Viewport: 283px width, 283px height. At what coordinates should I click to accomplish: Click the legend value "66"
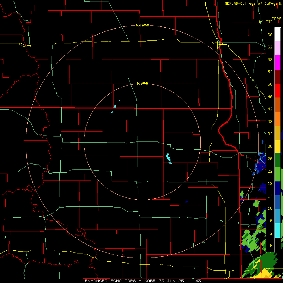(270, 35)
